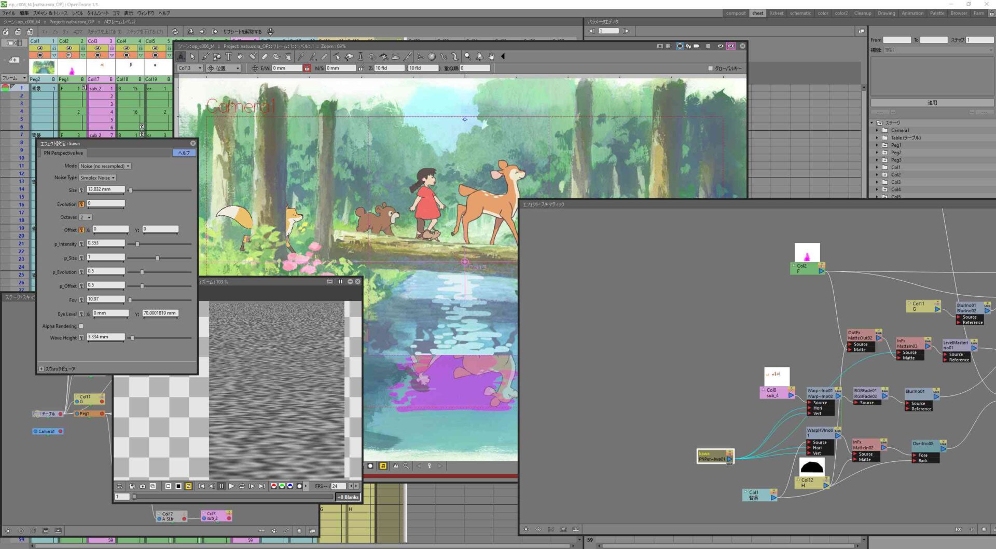Open the Noise Type dropdown set to Simplex Noise
996x549 pixels.
pyautogui.click(x=97, y=177)
